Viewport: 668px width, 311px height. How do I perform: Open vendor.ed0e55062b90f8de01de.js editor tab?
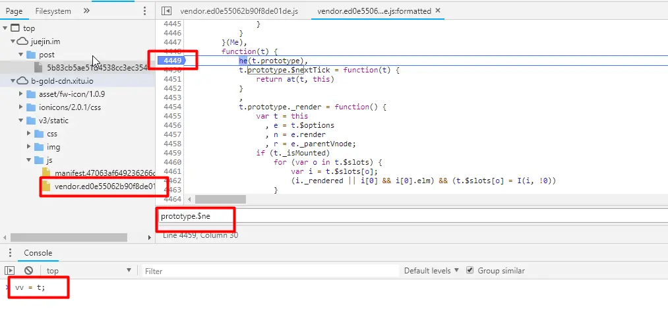pyautogui.click(x=239, y=11)
